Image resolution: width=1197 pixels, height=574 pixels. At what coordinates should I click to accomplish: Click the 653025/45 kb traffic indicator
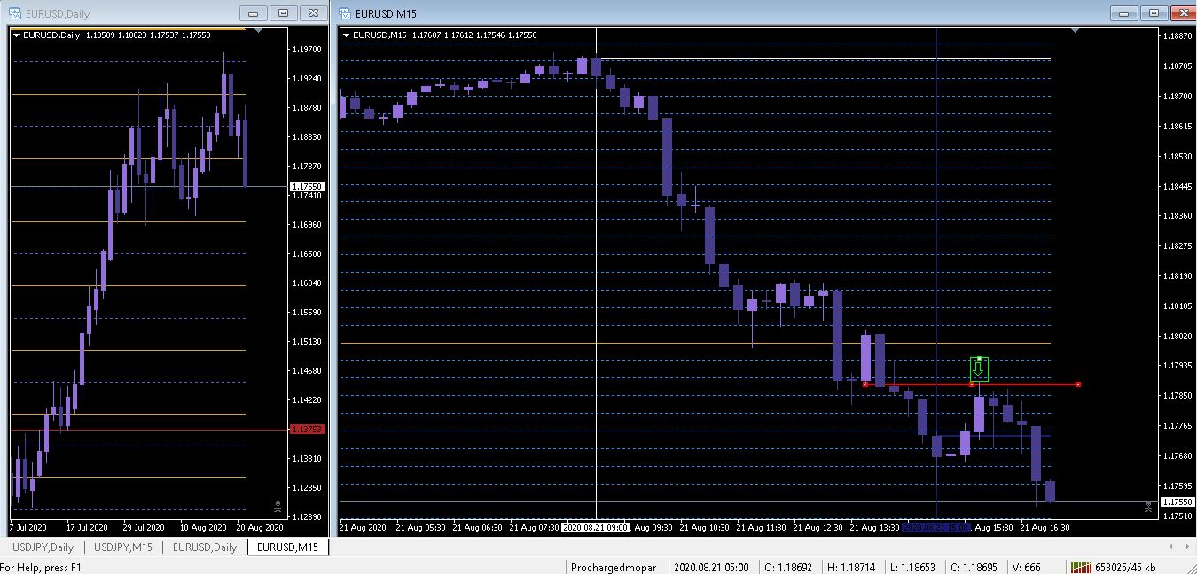1124,568
